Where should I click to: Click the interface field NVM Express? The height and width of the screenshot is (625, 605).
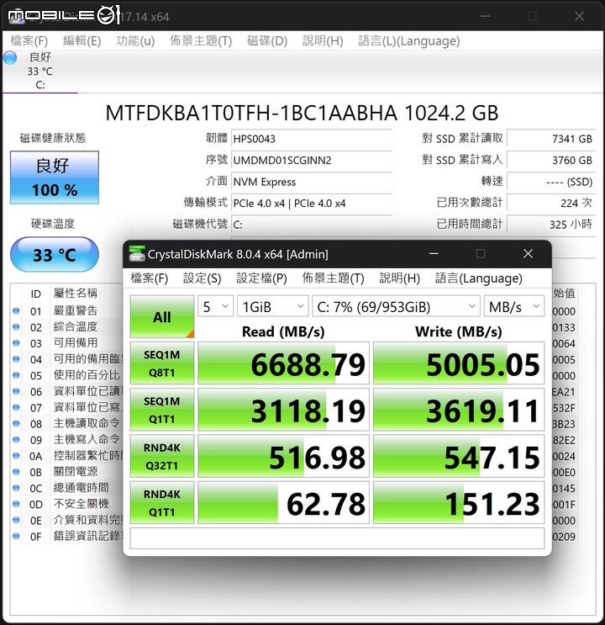pyautogui.click(x=312, y=182)
